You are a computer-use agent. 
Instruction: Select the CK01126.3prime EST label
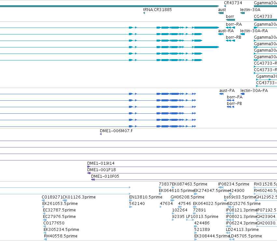pos(79,197)
